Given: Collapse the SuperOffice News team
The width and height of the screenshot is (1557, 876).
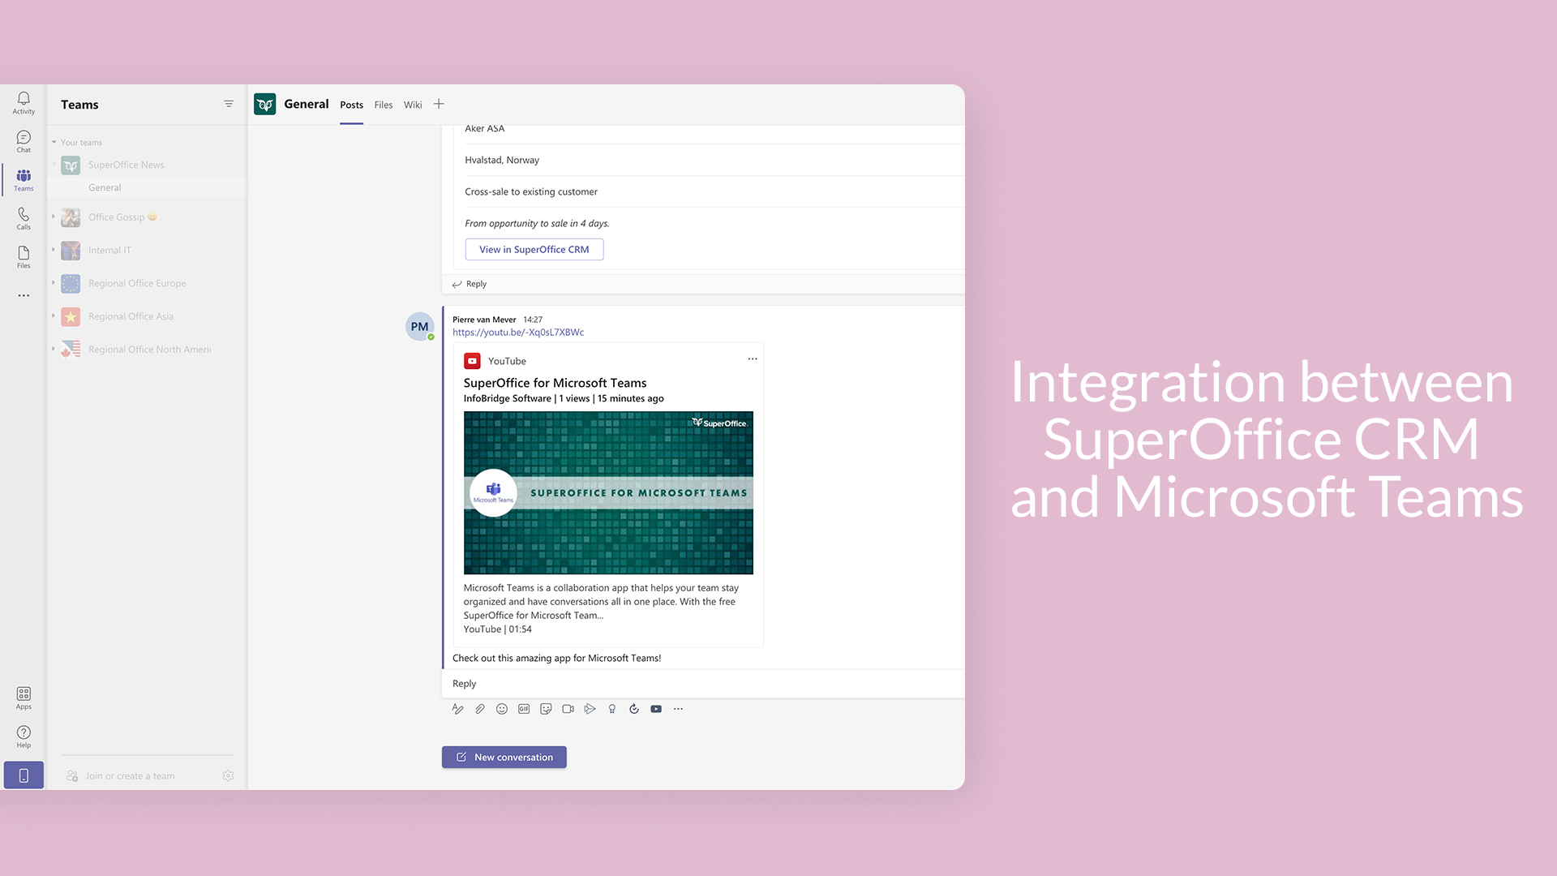Looking at the screenshot, I should pos(54,165).
